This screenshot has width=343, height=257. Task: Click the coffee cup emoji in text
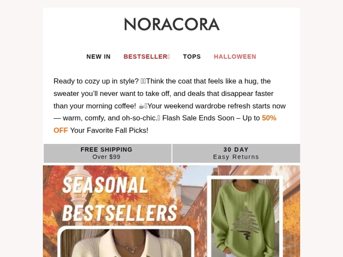pos(141,106)
